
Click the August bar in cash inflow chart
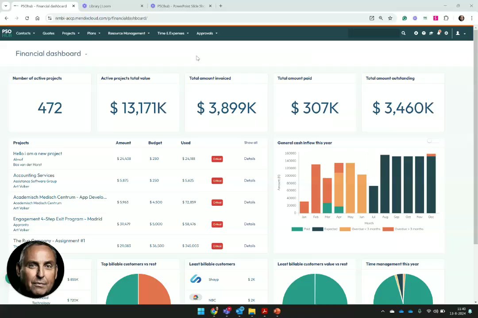tap(385, 184)
